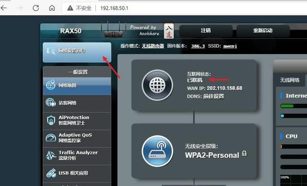Open the DDNS 前往设置 link
Image resolution: width=307 pixels, height=186 pixels.
[213, 96]
